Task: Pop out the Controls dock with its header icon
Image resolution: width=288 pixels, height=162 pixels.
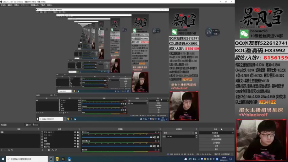Action: [233, 129]
